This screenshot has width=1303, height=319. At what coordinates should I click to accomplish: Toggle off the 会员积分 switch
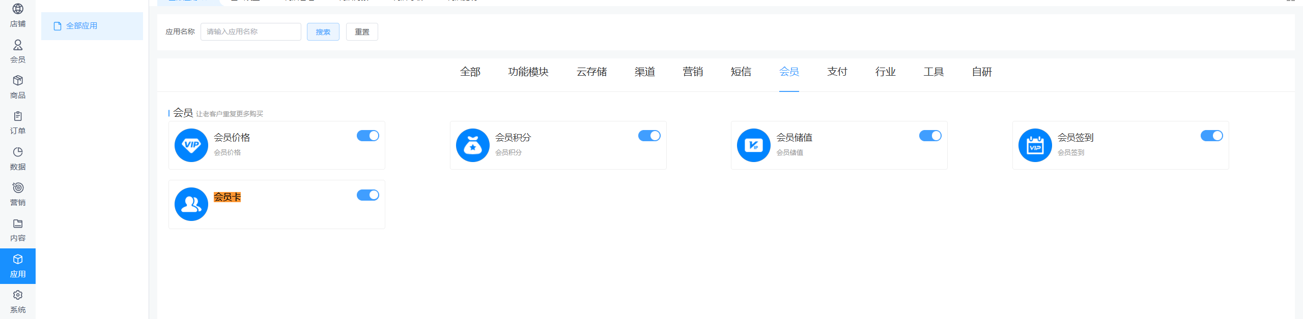(x=649, y=136)
